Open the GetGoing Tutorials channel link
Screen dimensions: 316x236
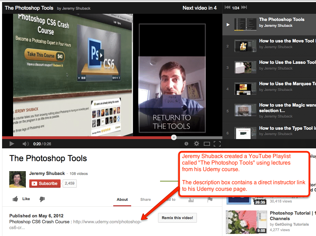292,225
